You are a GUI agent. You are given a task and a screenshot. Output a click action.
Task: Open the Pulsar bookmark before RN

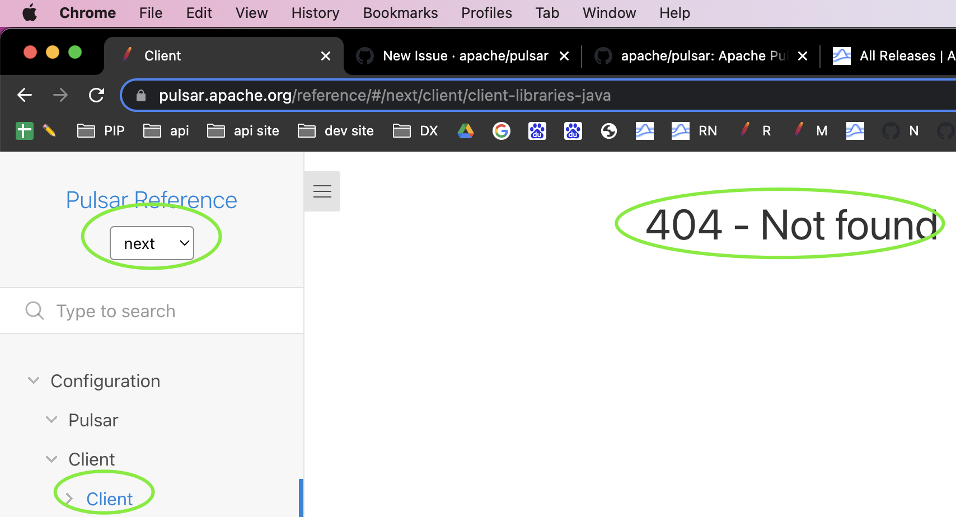point(645,131)
